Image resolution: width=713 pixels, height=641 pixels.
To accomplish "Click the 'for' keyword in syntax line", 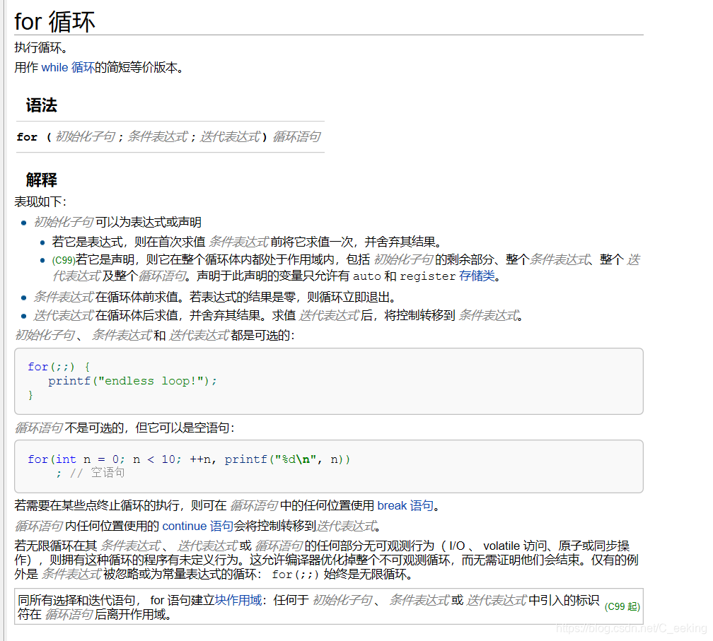I will click(27, 136).
